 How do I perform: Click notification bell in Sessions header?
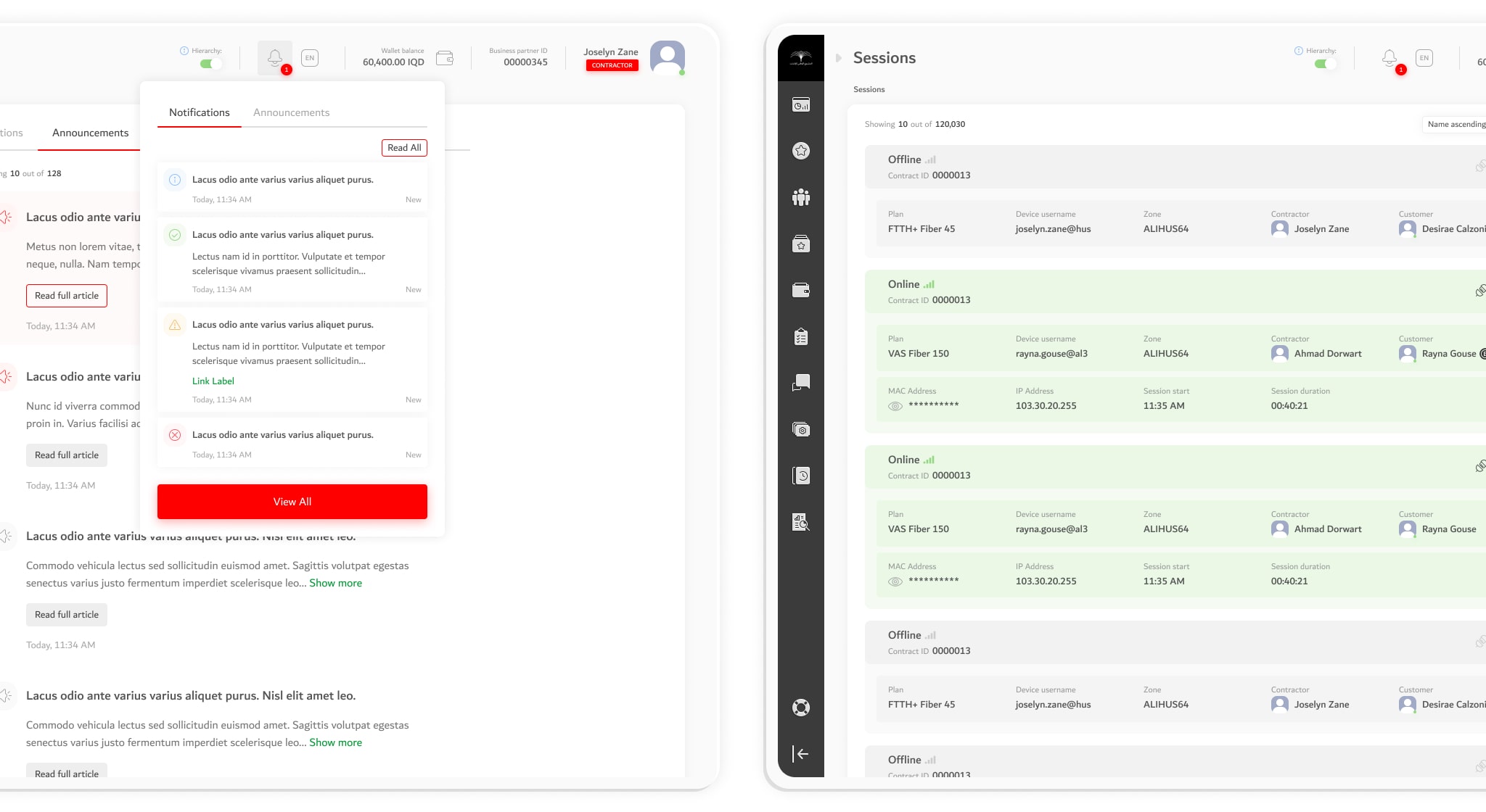(x=1389, y=58)
